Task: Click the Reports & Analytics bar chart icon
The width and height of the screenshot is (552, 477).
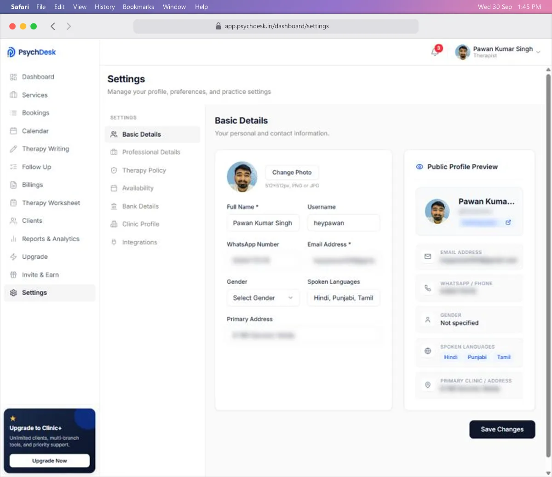Action: pos(13,239)
